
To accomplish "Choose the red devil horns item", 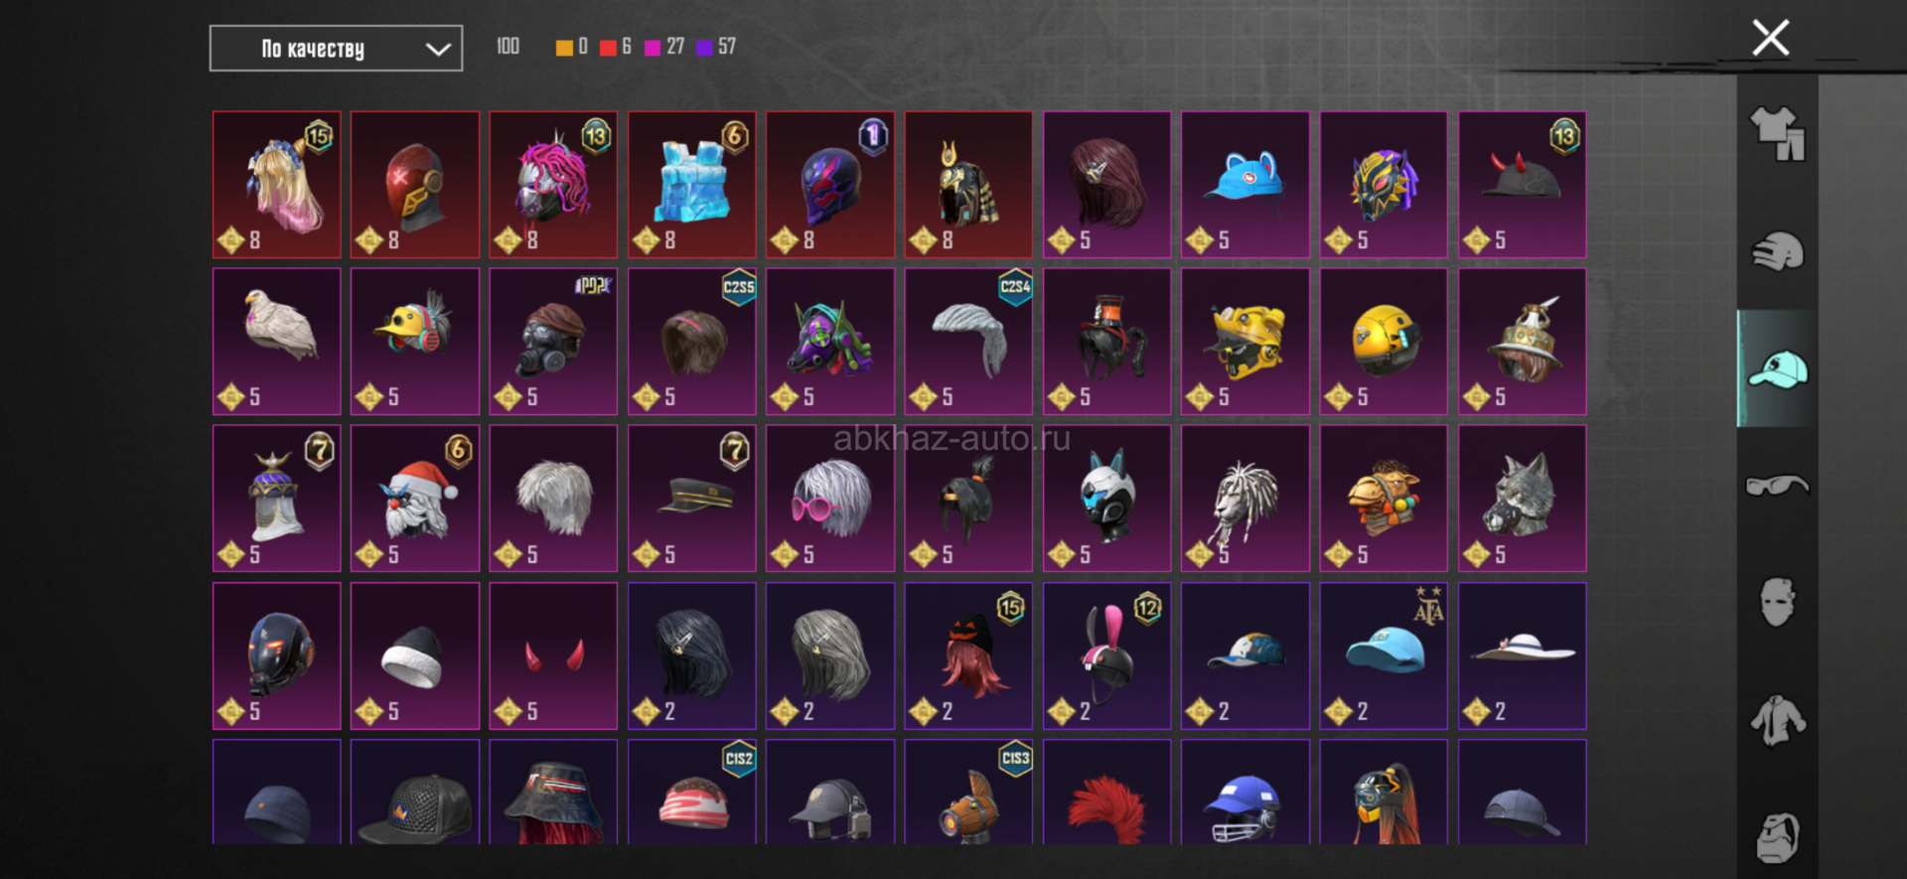I will click(x=553, y=656).
